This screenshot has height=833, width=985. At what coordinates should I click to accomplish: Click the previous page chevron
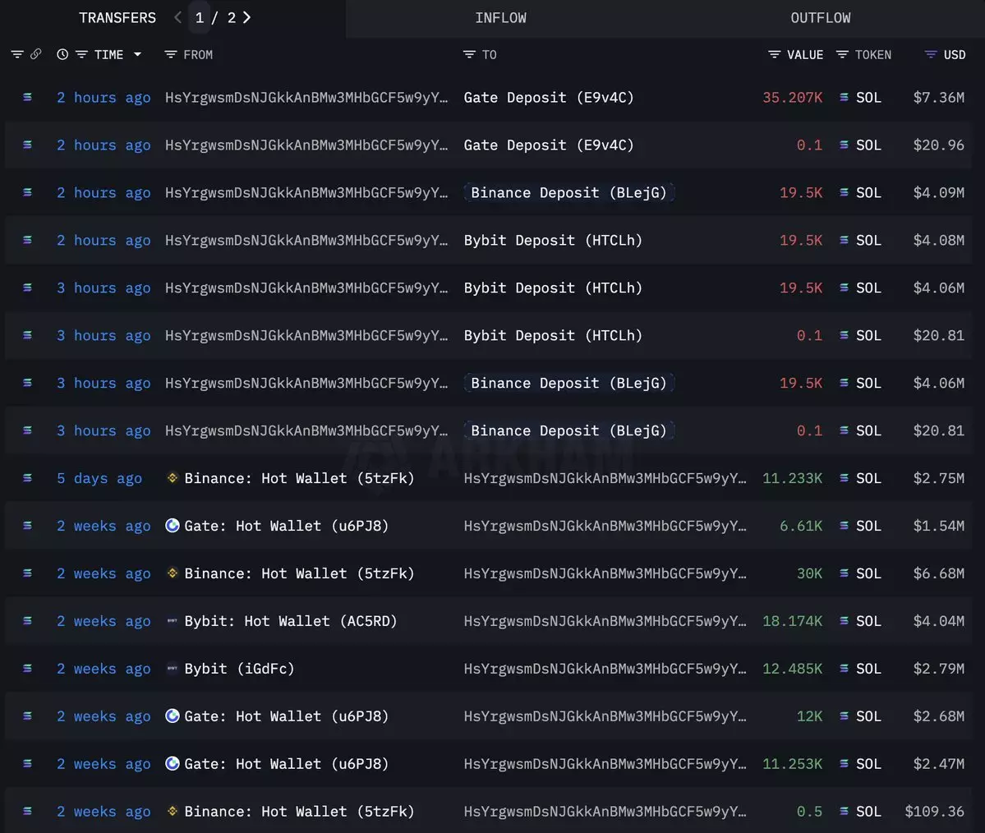[x=177, y=17]
